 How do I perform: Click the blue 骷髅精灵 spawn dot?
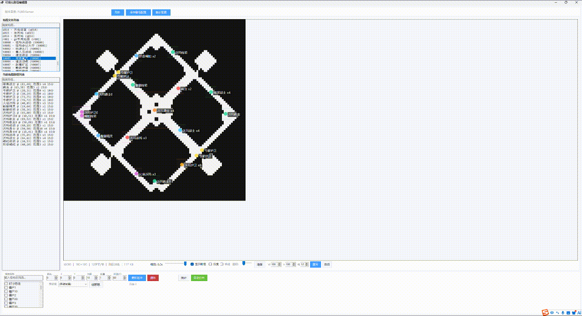pyautogui.click(x=98, y=136)
